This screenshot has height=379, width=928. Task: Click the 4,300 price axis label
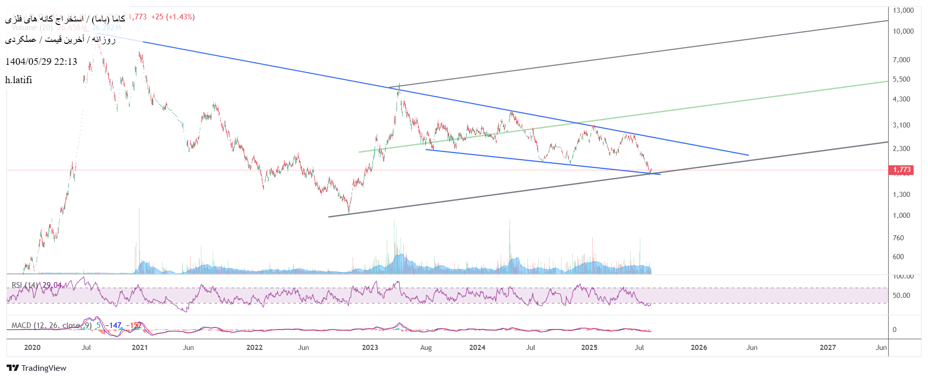coord(901,99)
